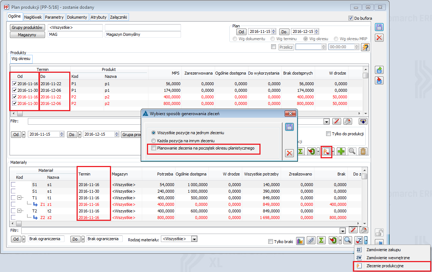Click the green plus add product icon

pyautogui.click(x=341, y=152)
